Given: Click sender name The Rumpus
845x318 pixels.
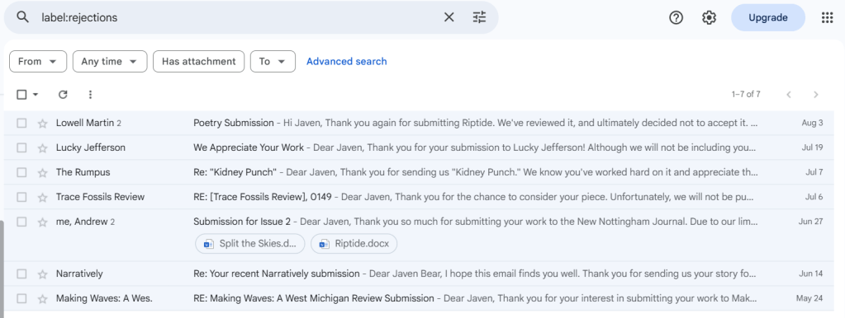Looking at the screenshot, I should (x=83, y=172).
